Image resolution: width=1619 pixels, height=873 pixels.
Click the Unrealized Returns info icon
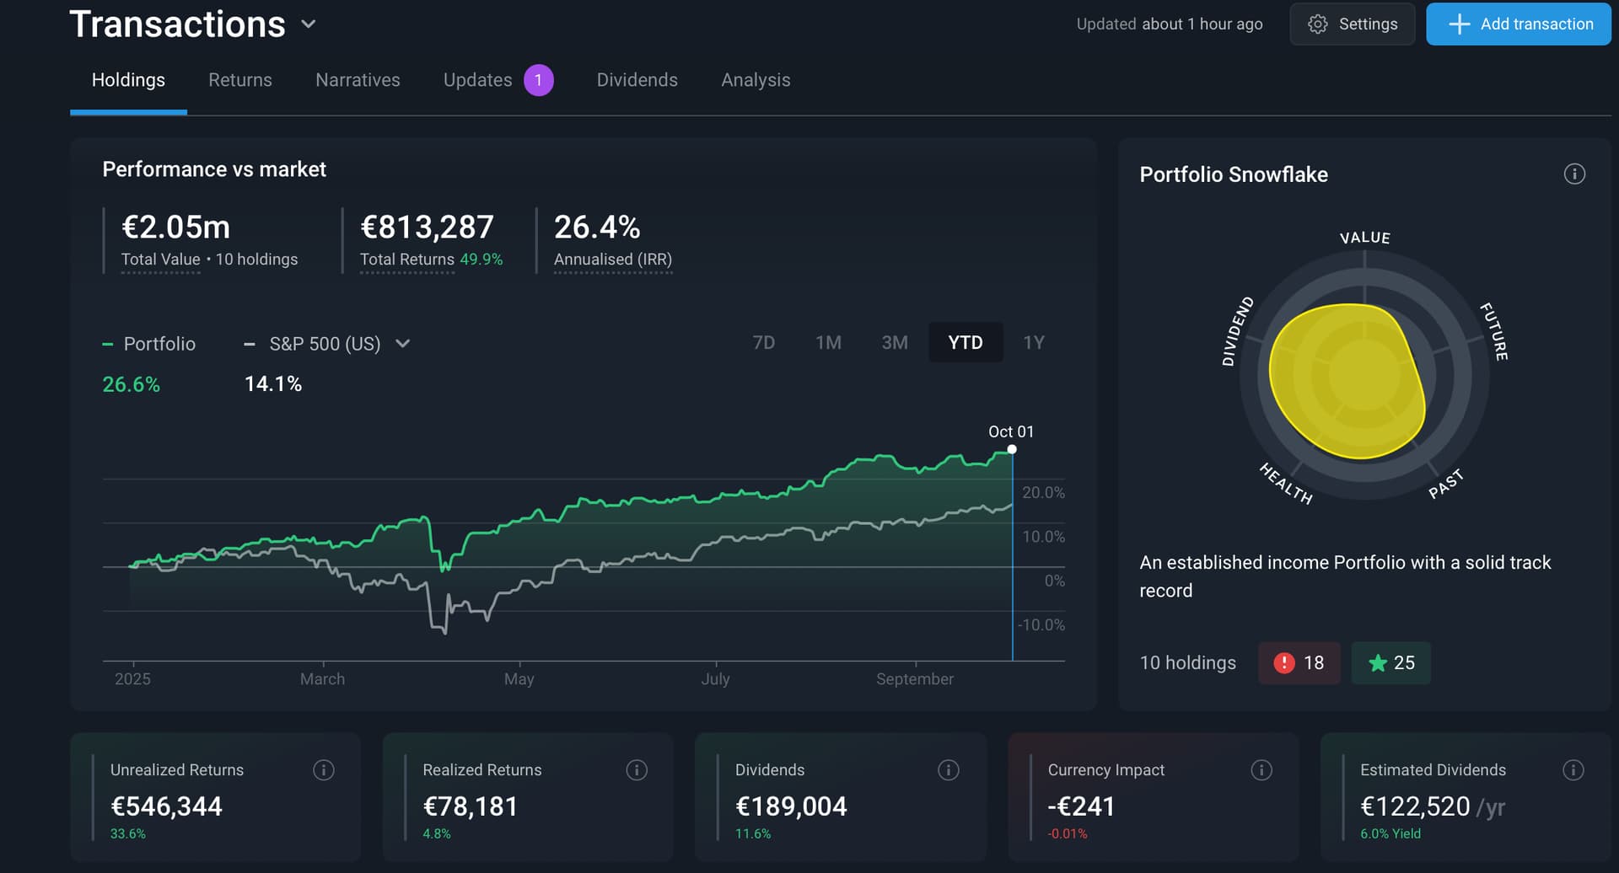(x=324, y=769)
